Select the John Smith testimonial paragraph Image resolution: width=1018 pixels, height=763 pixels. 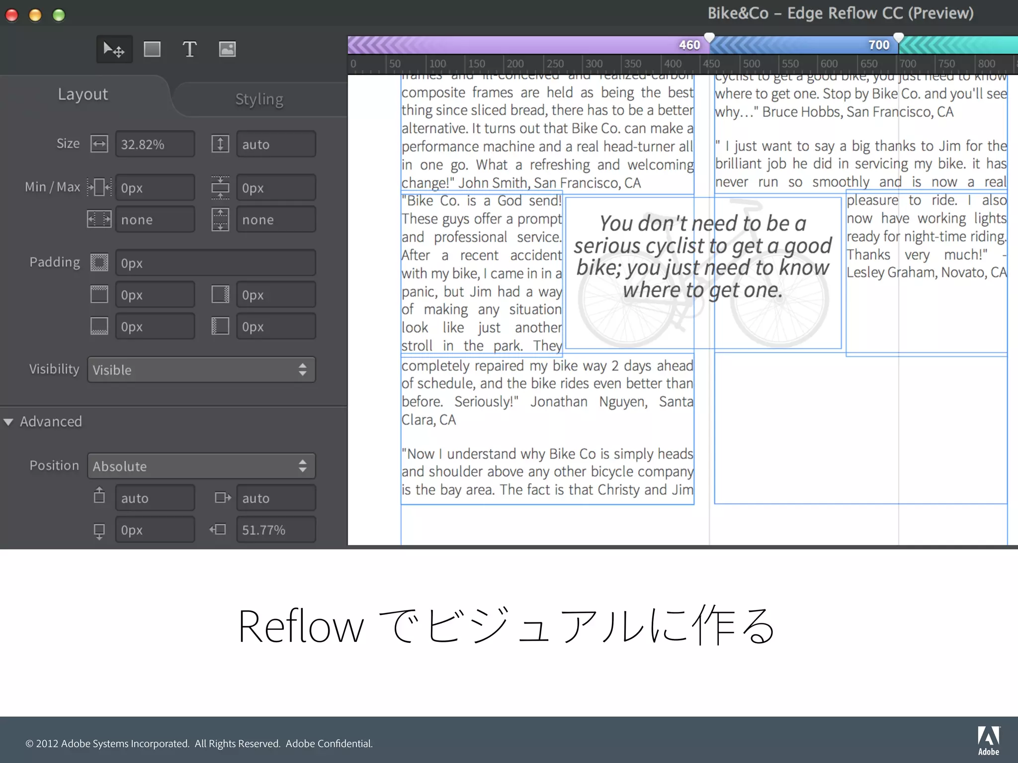pyautogui.click(x=547, y=133)
